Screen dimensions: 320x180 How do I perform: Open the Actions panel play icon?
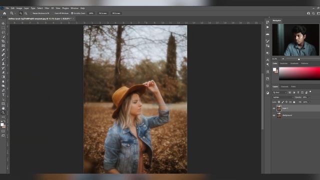267,27
